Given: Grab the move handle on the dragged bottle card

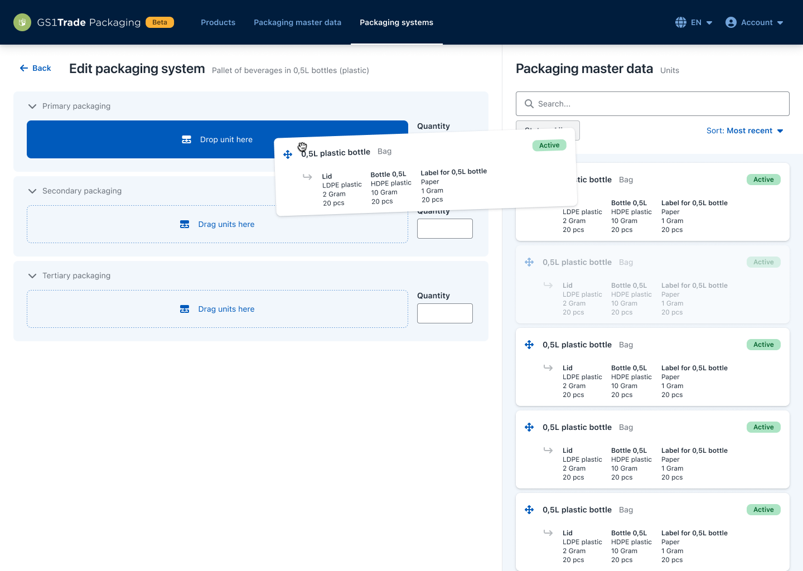Looking at the screenshot, I should pos(288,154).
